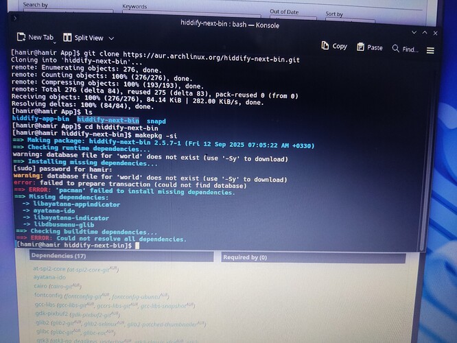Click the '[sudo] password for hamir' line
Screen dimensions: 457x343
tap(62, 169)
